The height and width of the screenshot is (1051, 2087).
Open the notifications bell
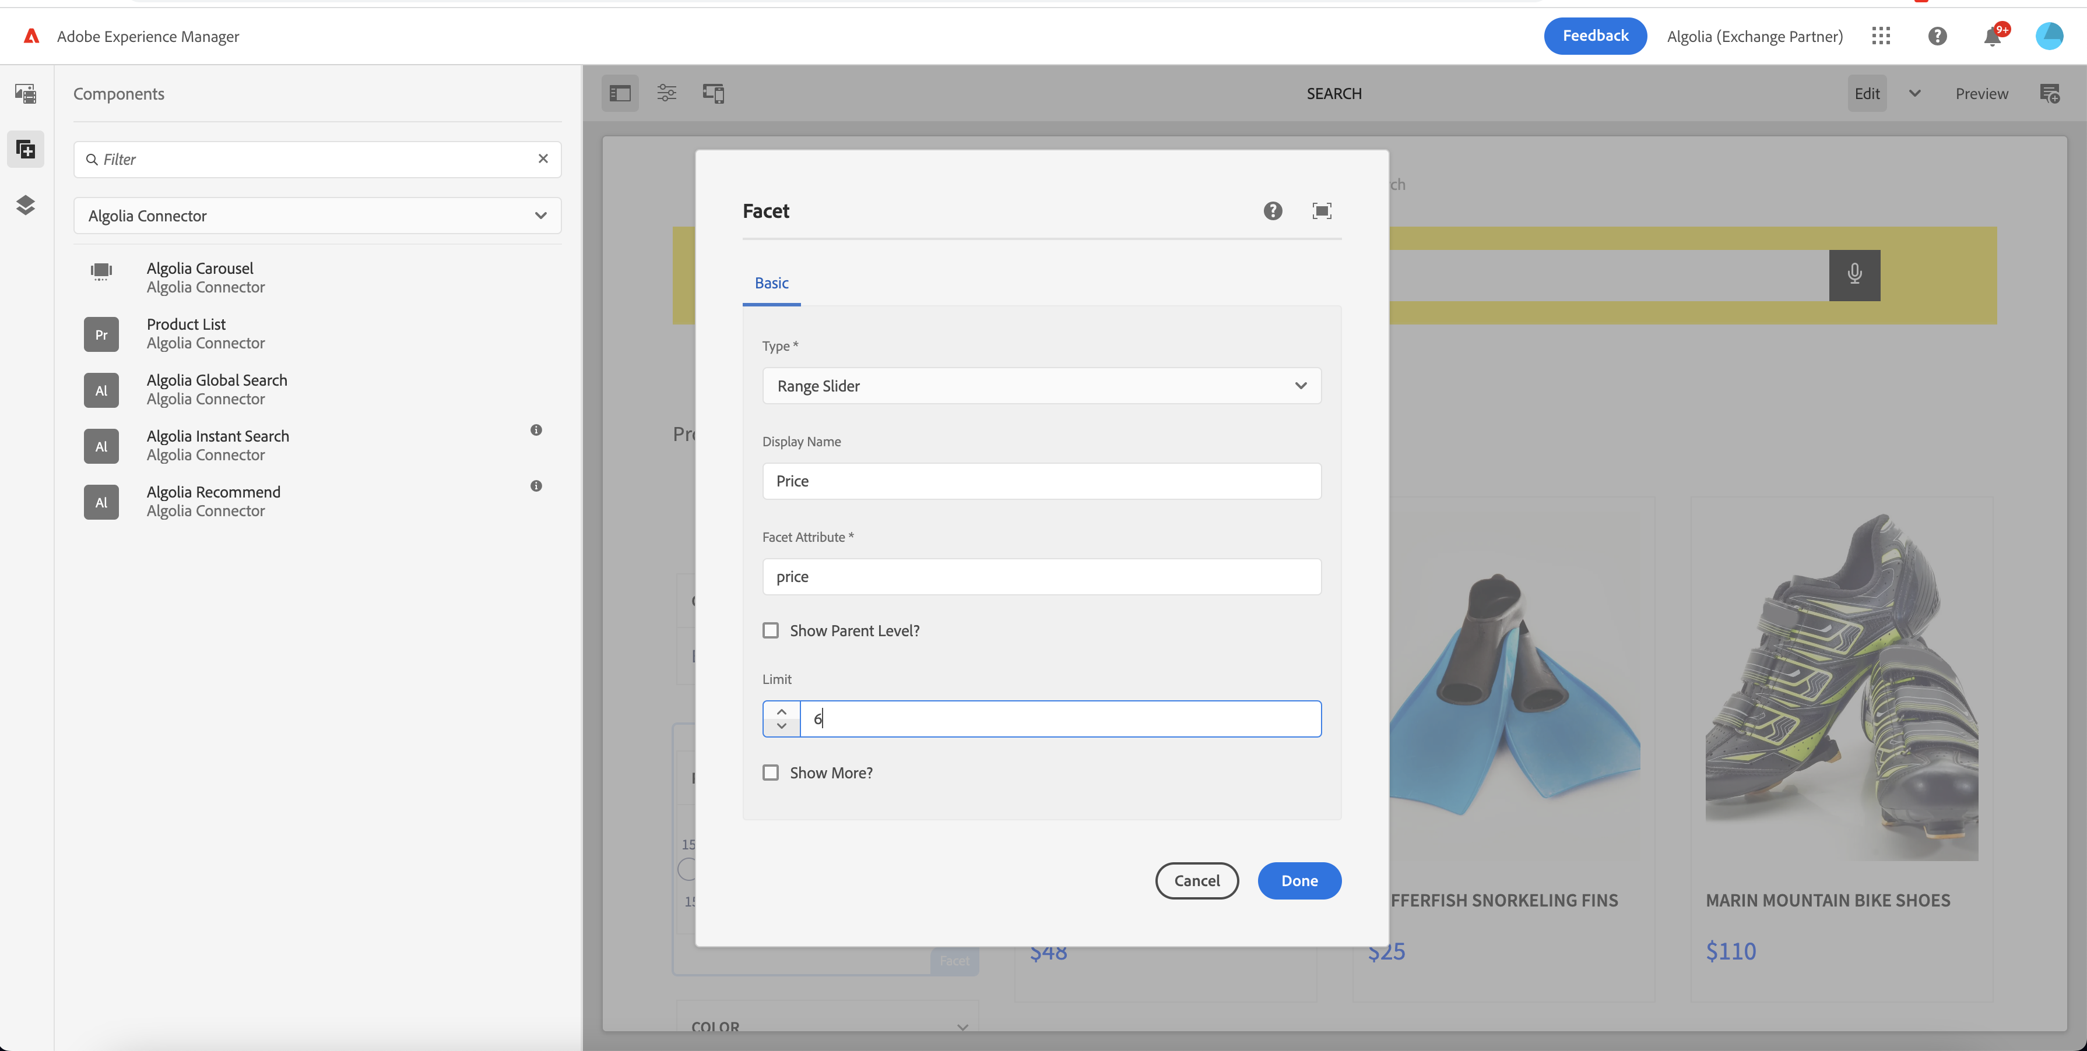(1992, 37)
